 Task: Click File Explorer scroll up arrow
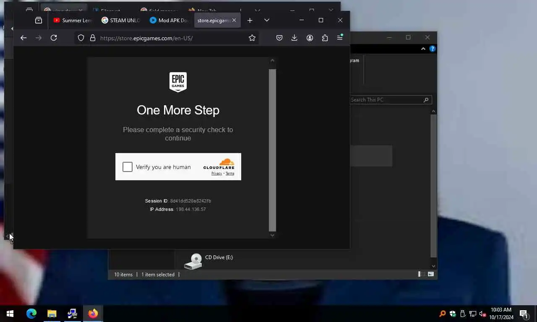433,111
